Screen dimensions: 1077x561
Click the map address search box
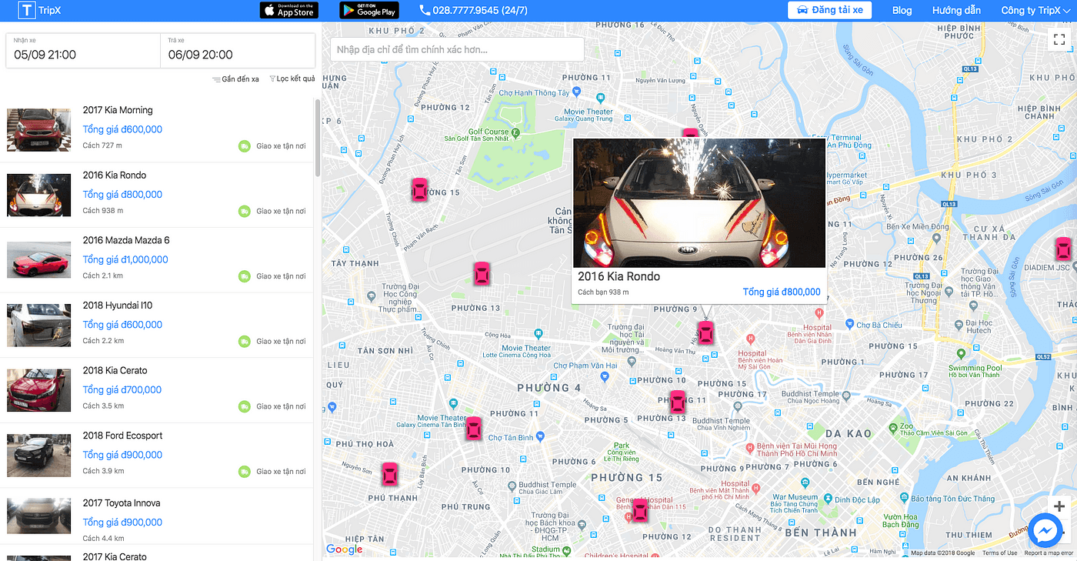coord(457,49)
